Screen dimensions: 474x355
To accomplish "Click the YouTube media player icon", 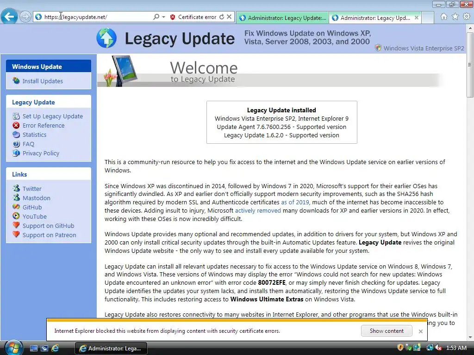I will pos(16,216).
